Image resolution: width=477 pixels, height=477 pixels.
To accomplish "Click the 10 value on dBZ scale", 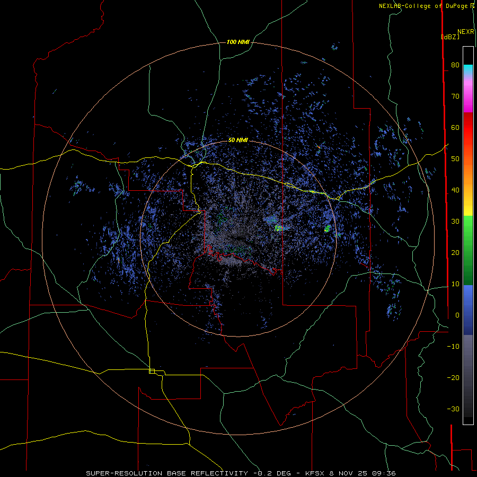I will point(455,284).
